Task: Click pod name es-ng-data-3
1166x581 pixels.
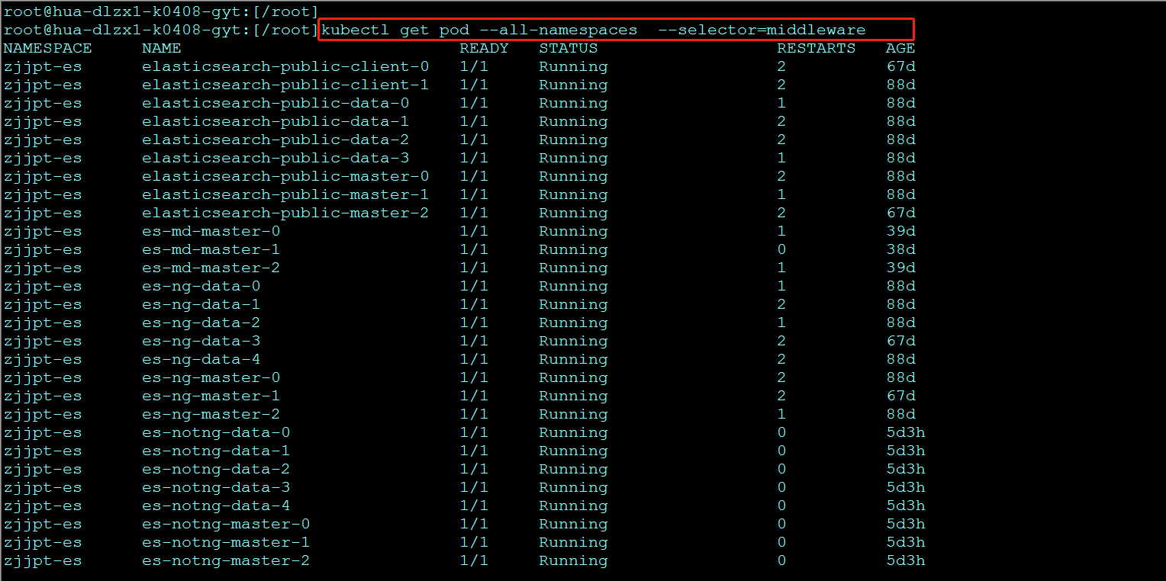Action: click(x=201, y=341)
